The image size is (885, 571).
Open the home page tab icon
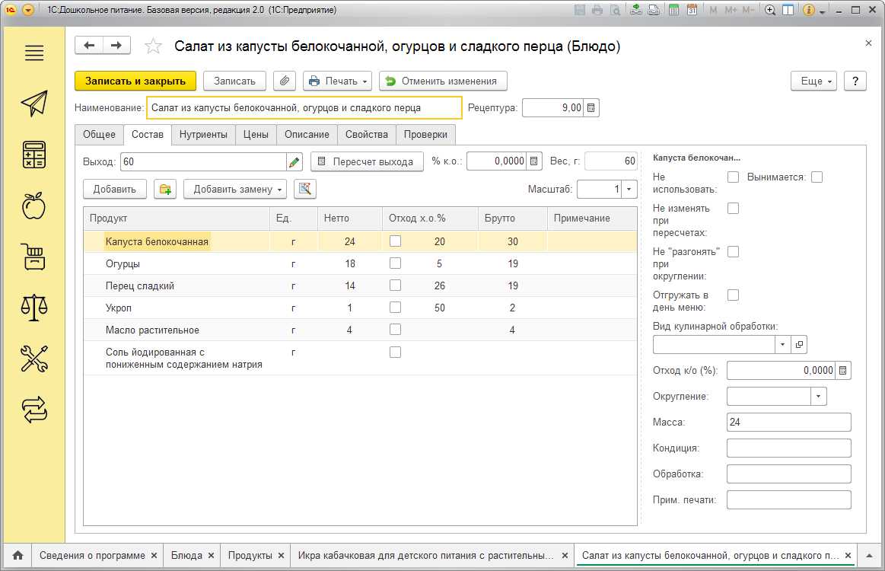[18, 556]
